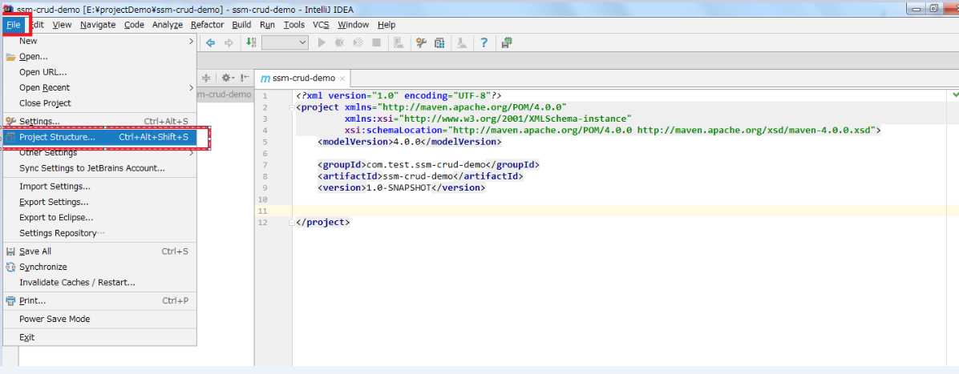Click the refresh icon beside Synchronize
Image resolution: width=959 pixels, height=374 pixels.
click(10, 267)
